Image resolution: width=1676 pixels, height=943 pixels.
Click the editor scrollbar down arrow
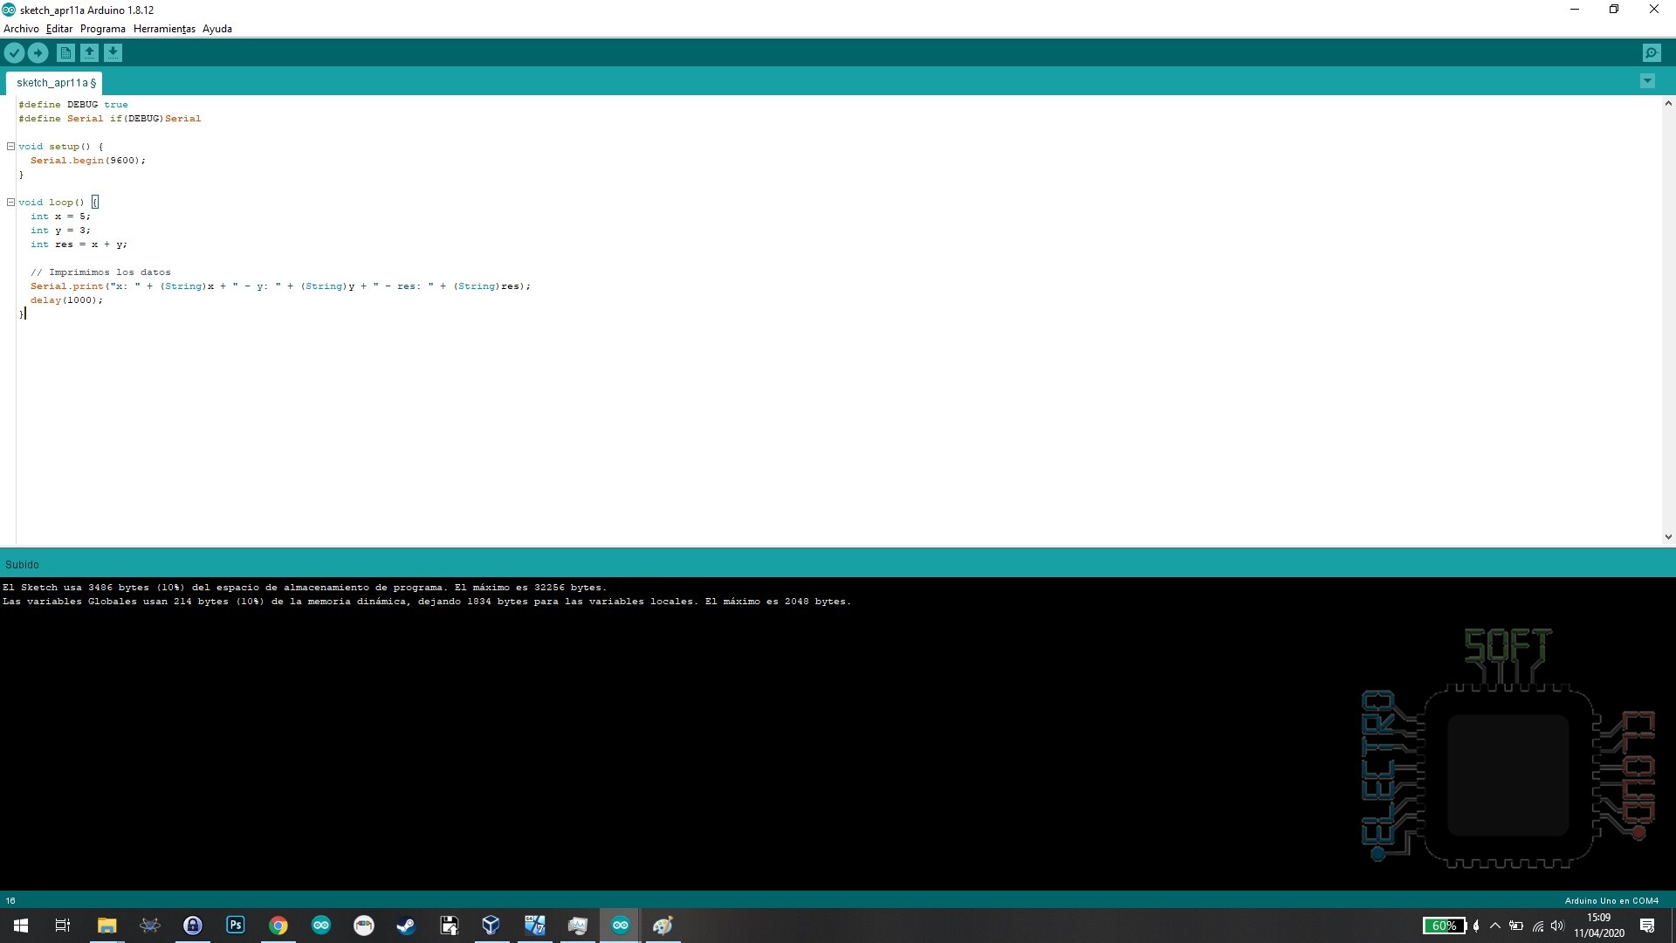1668,538
